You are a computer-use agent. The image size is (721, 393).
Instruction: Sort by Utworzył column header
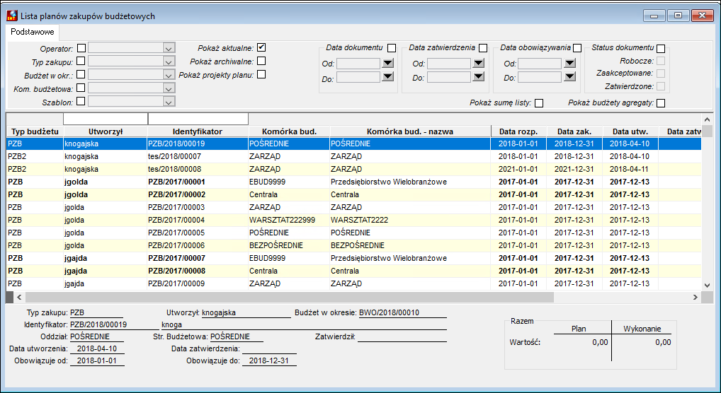pyautogui.click(x=106, y=131)
